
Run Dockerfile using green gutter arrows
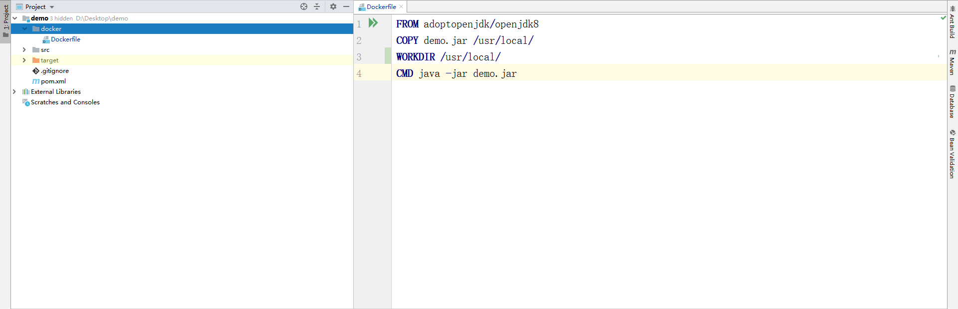click(x=373, y=23)
